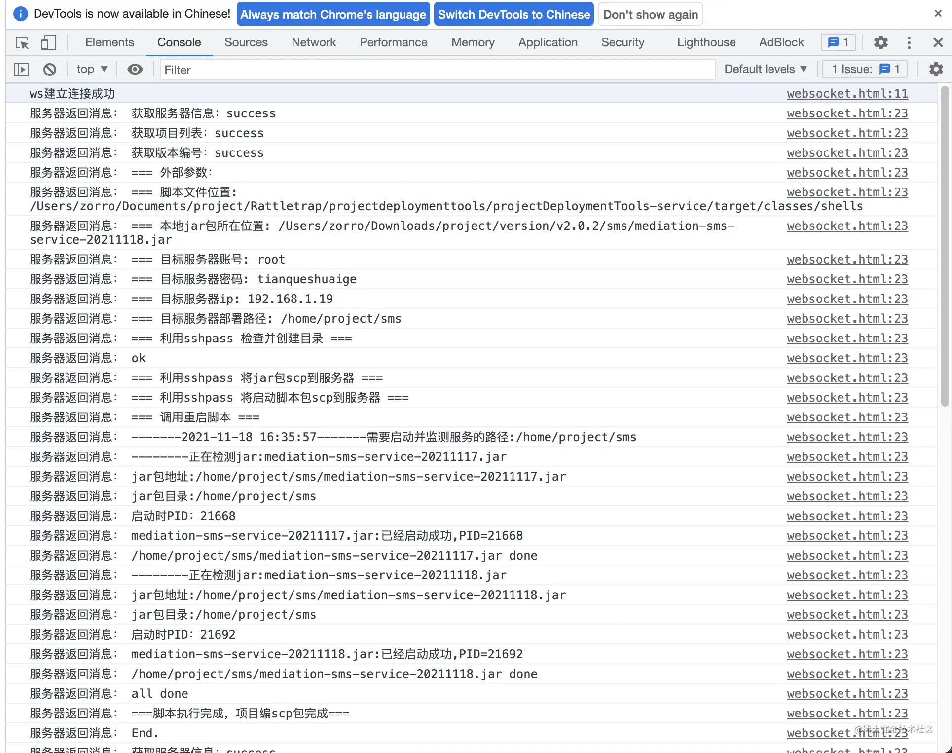Open the three-dot customize DevTools menu

coord(909,42)
